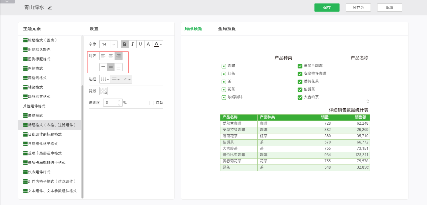Open the border line style dropdown
The image size is (427, 205).
[116, 79]
